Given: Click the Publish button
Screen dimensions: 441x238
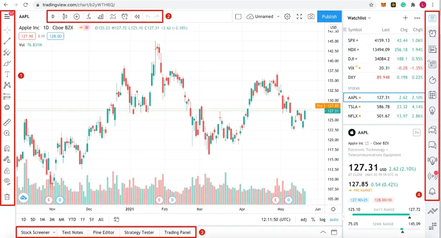Looking at the screenshot, I should click(329, 16).
